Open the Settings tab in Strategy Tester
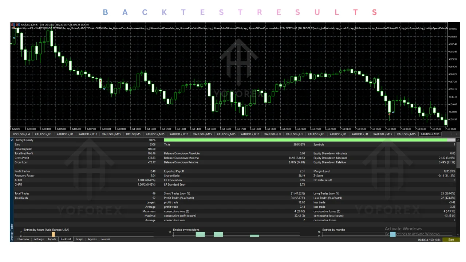 pyautogui.click(x=39, y=239)
